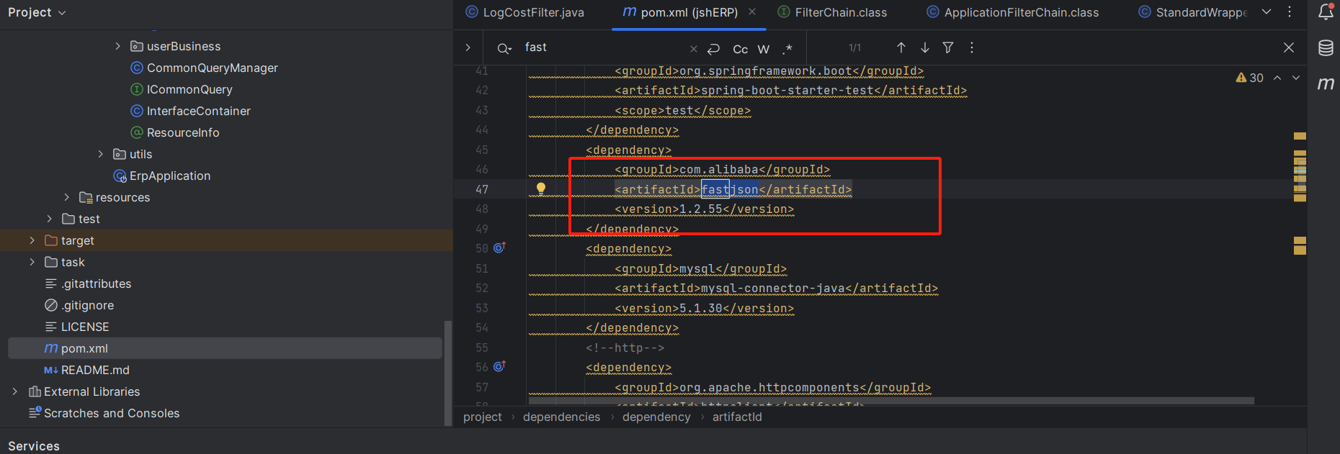
Task: Switch to FilterChain.class tab
Action: click(x=833, y=12)
